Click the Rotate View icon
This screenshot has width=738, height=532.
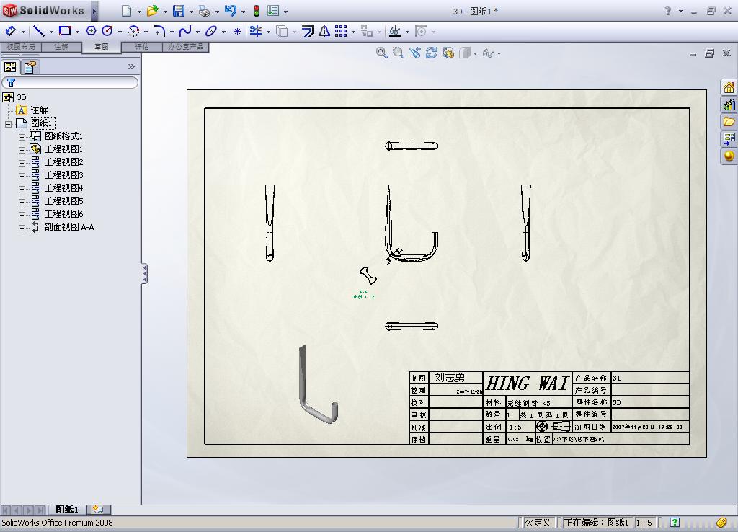[431, 53]
